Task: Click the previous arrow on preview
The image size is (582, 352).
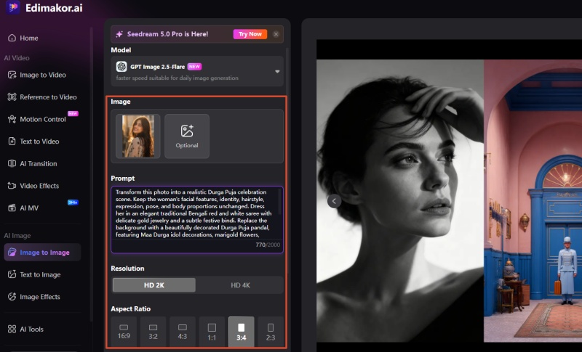Action: [334, 201]
